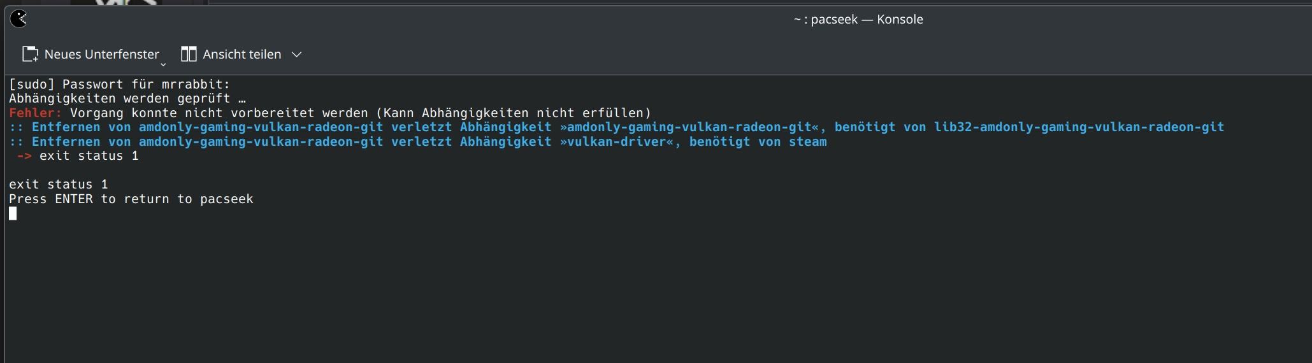Click the word 'steam' in the error output
Screen dimensions: 1312x363
coord(807,141)
